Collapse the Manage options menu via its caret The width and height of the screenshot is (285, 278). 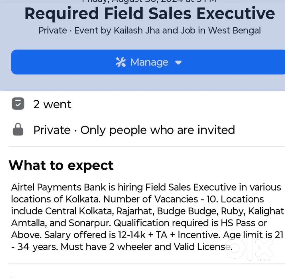coord(178,63)
